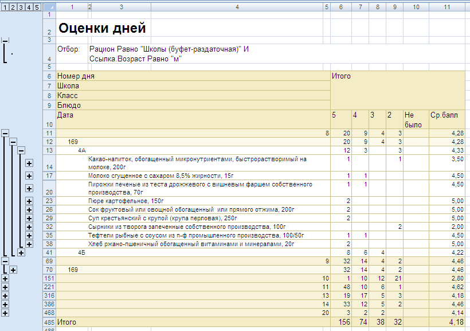The image size is (470, 331).
Task: Collapse class 4А group at row 13
Action: (x=21, y=151)
